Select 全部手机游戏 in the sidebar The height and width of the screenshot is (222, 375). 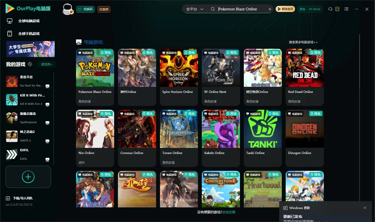tap(29, 33)
